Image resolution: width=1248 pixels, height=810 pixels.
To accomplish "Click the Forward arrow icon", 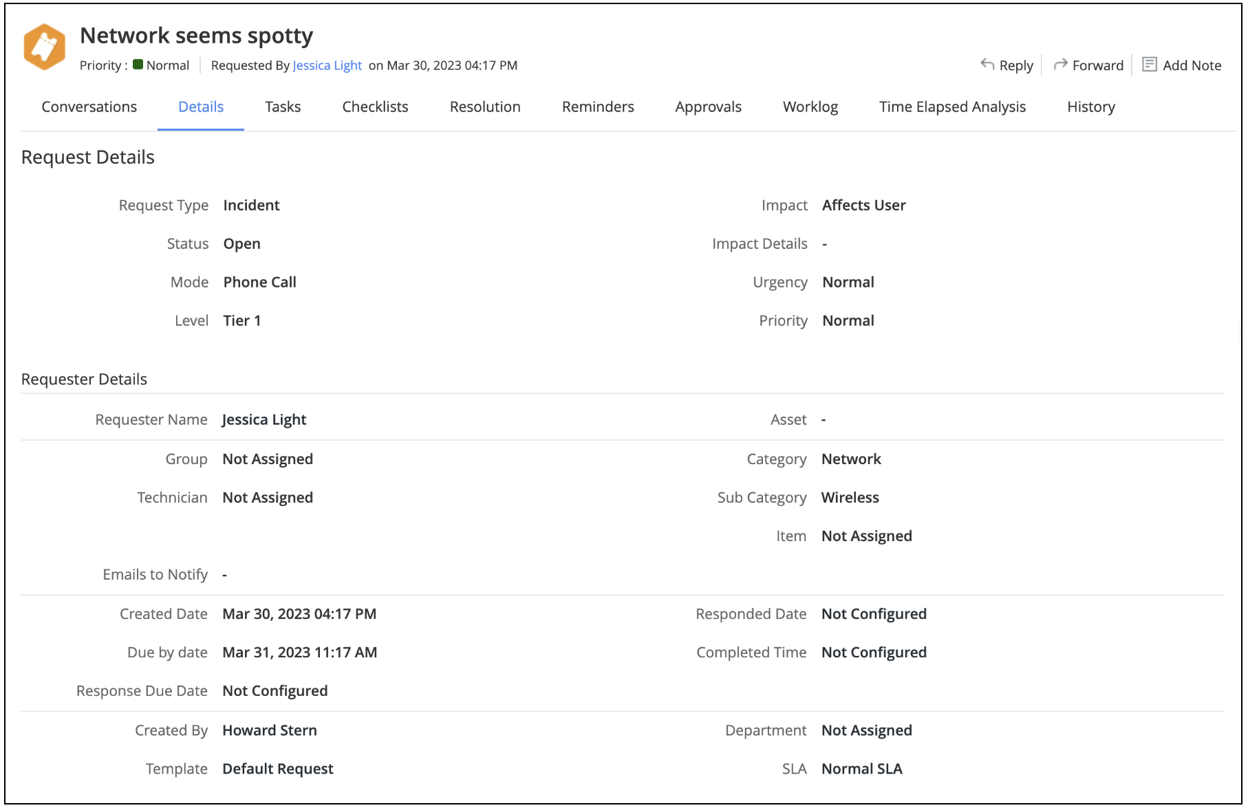I will coord(1060,64).
